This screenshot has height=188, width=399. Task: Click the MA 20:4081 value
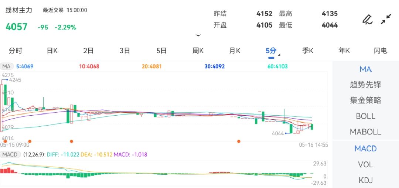pyautogui.click(x=152, y=66)
